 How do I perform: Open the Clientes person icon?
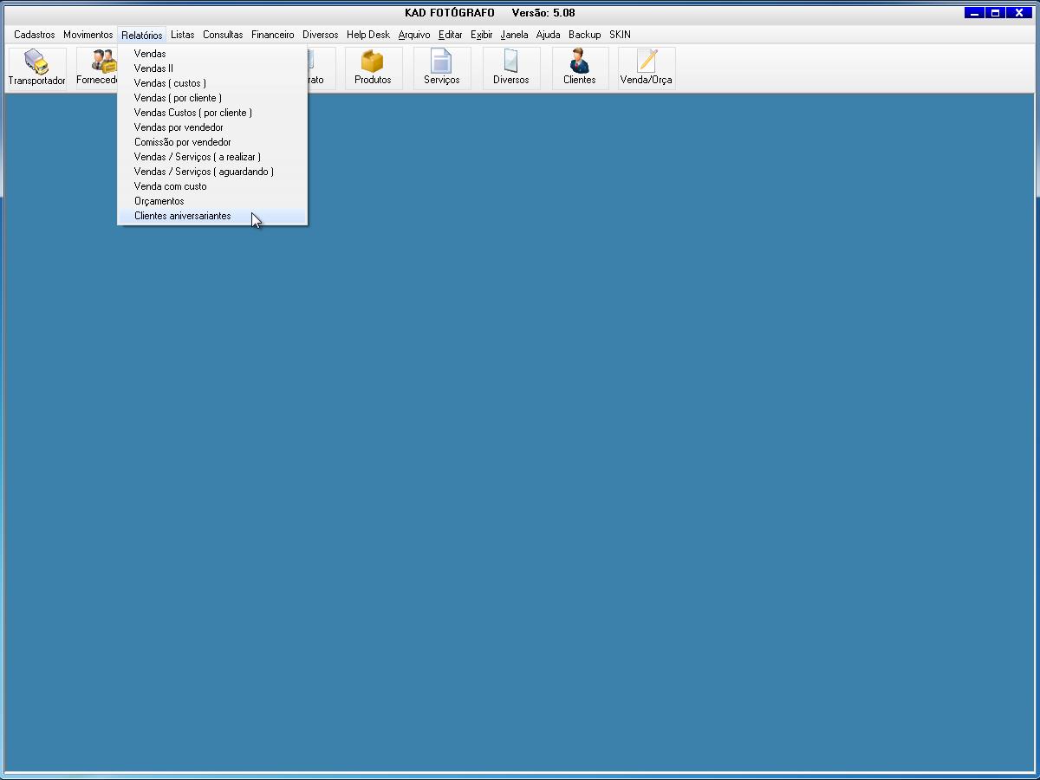pyautogui.click(x=579, y=62)
